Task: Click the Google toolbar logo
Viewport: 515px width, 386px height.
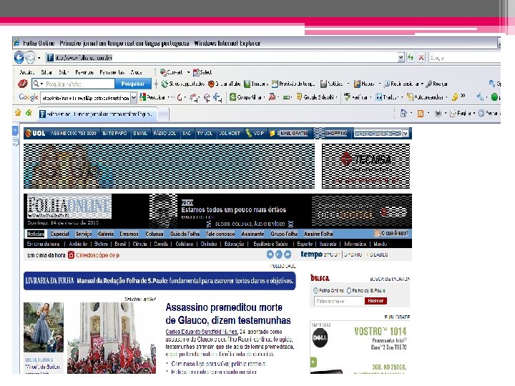Action: pyautogui.click(x=28, y=97)
